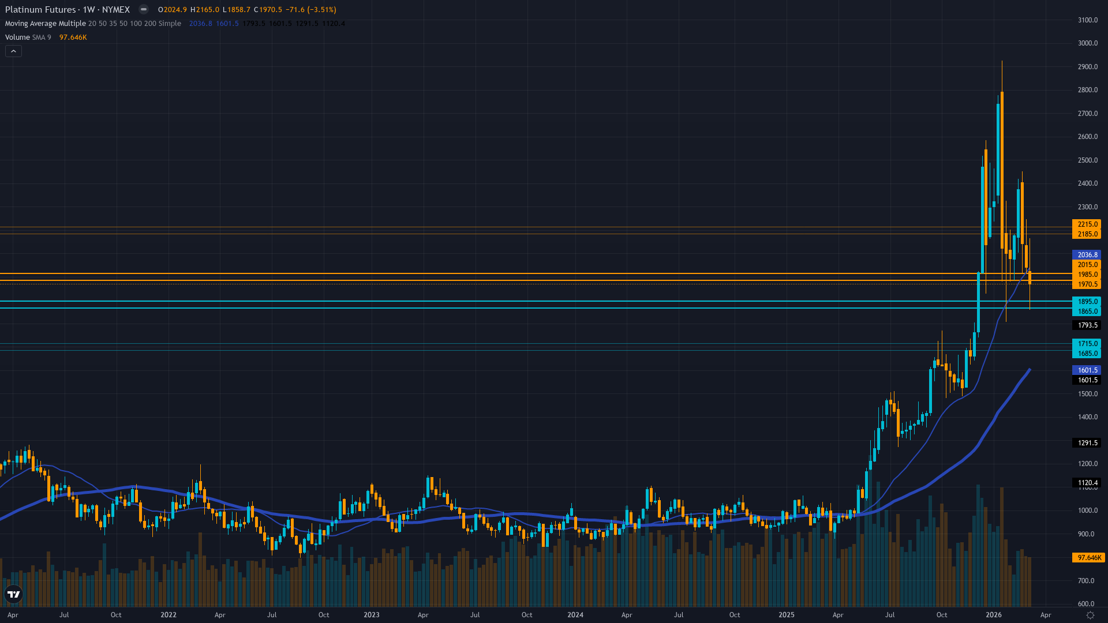Viewport: 1108px width, 623px height.
Task: Select the black 1120.4 price label
Action: [x=1087, y=483]
